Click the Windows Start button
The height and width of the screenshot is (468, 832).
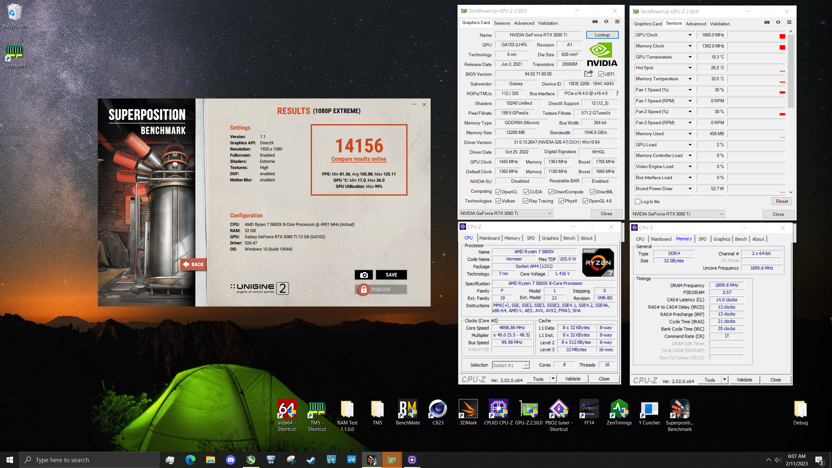(10, 460)
